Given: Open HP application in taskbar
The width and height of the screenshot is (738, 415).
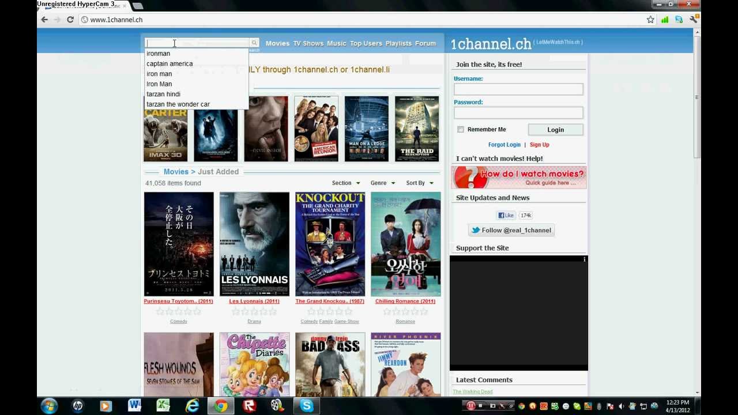Looking at the screenshot, I should 77,406.
